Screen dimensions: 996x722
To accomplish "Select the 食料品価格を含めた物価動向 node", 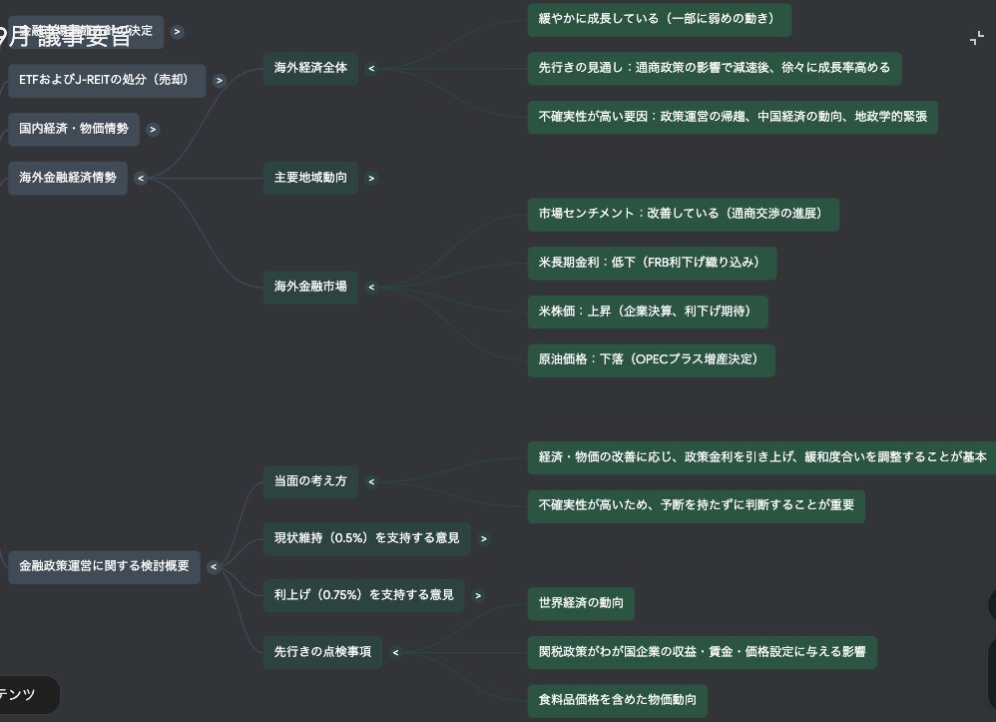I will coord(617,698).
